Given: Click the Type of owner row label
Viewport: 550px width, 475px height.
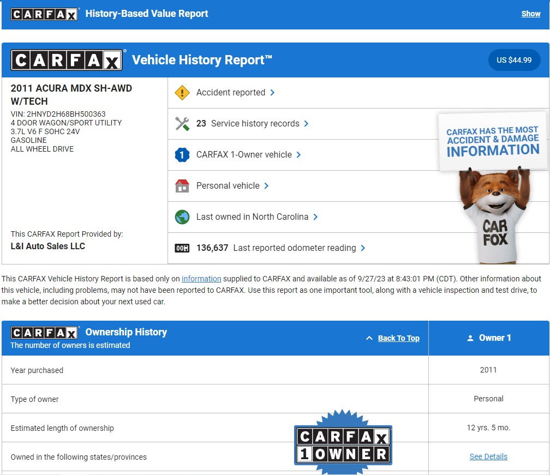Looking at the screenshot, I should (x=34, y=399).
